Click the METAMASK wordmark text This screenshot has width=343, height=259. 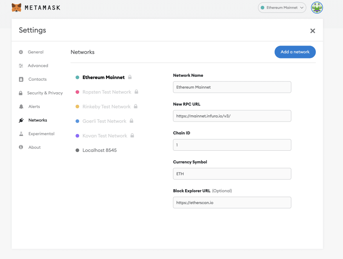(42, 8)
